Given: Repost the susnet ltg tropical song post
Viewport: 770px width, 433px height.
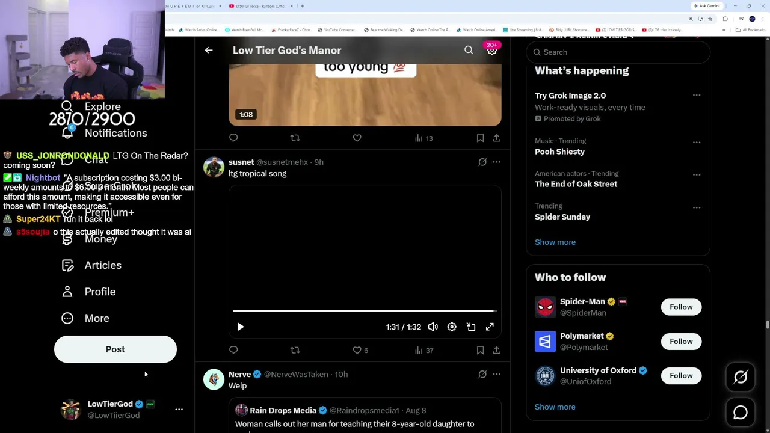Looking at the screenshot, I should [x=295, y=350].
